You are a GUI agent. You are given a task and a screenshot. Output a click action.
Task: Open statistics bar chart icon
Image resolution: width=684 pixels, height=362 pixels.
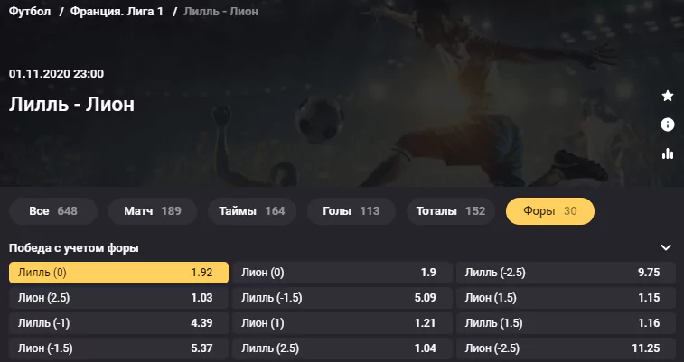668,153
